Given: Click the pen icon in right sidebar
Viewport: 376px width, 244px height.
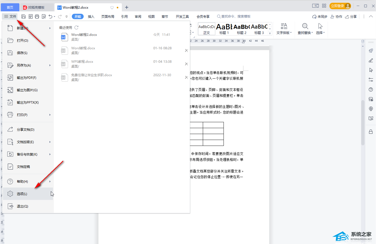Looking at the screenshot, I should (371, 60).
